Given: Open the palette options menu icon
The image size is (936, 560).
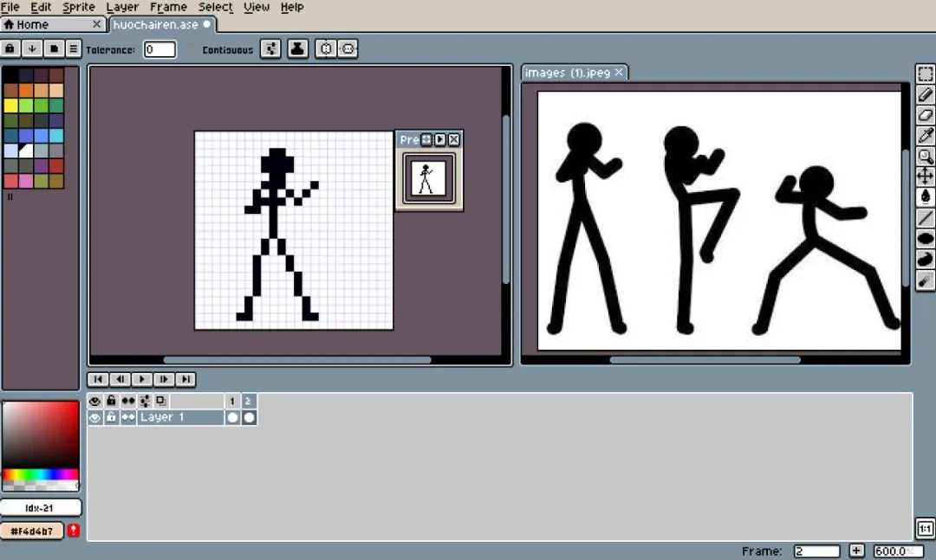Looking at the screenshot, I should coord(74,49).
